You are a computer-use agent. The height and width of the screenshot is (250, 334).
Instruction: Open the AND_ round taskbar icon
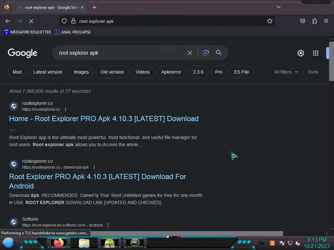coord(135,243)
